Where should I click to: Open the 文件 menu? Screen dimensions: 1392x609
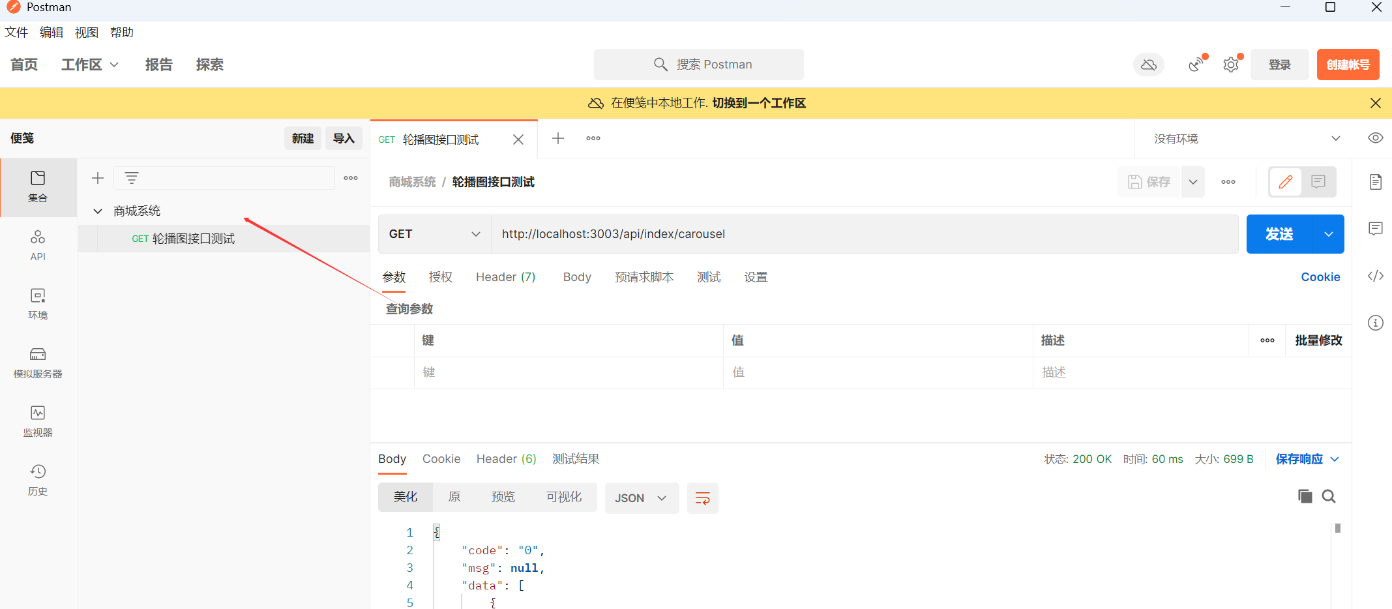point(16,33)
